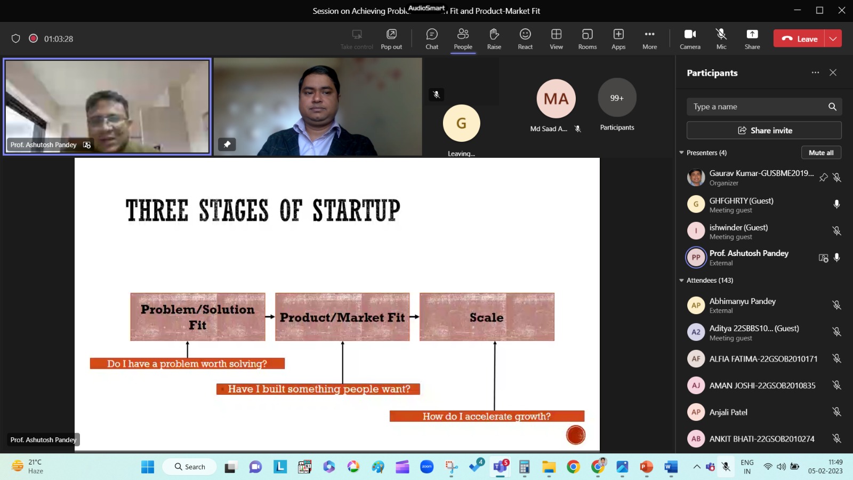Click the Share content icon
The image size is (853, 480).
click(x=752, y=39)
